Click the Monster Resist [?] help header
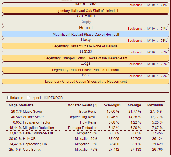 (82, 105)
